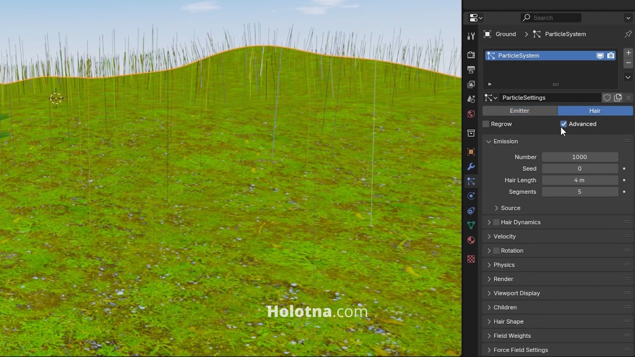Toggle ParticleSystem render visibility camera
Viewport: 635px width, 357px height.
click(x=611, y=56)
